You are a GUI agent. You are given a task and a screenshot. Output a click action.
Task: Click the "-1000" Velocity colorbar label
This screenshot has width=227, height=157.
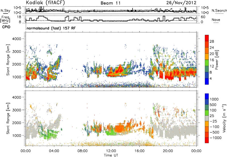(216, 138)
